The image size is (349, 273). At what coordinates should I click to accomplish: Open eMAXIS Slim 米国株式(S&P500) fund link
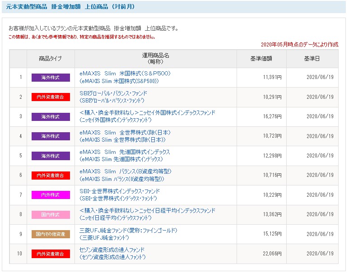coord(125,77)
